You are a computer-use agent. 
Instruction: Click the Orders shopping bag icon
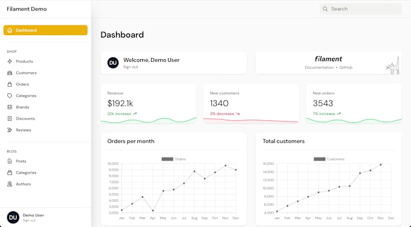[x=10, y=84]
